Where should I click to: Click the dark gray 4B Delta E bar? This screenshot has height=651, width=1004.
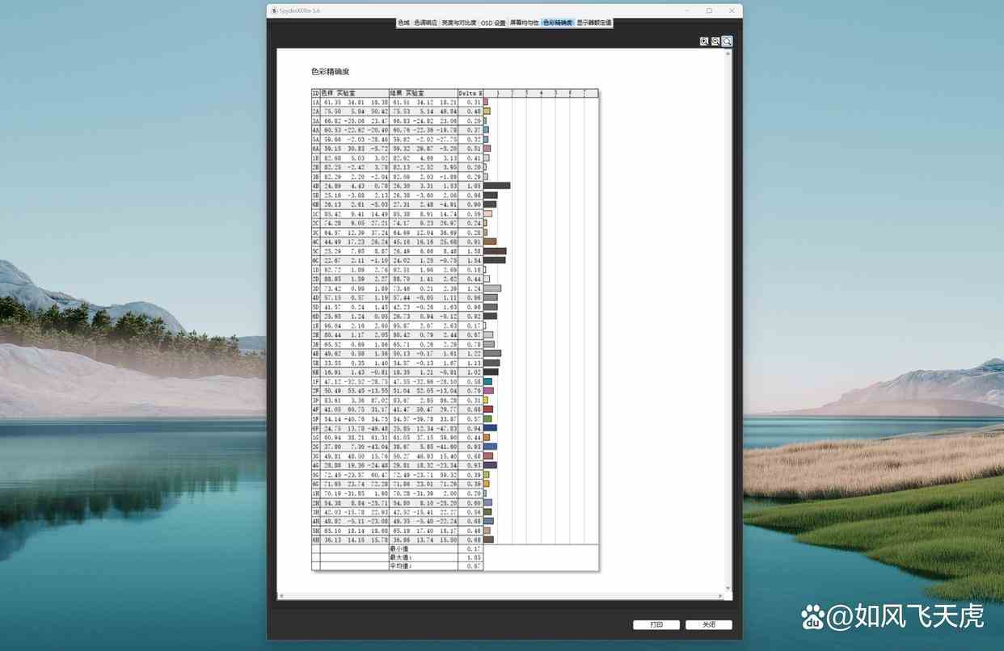coord(496,186)
